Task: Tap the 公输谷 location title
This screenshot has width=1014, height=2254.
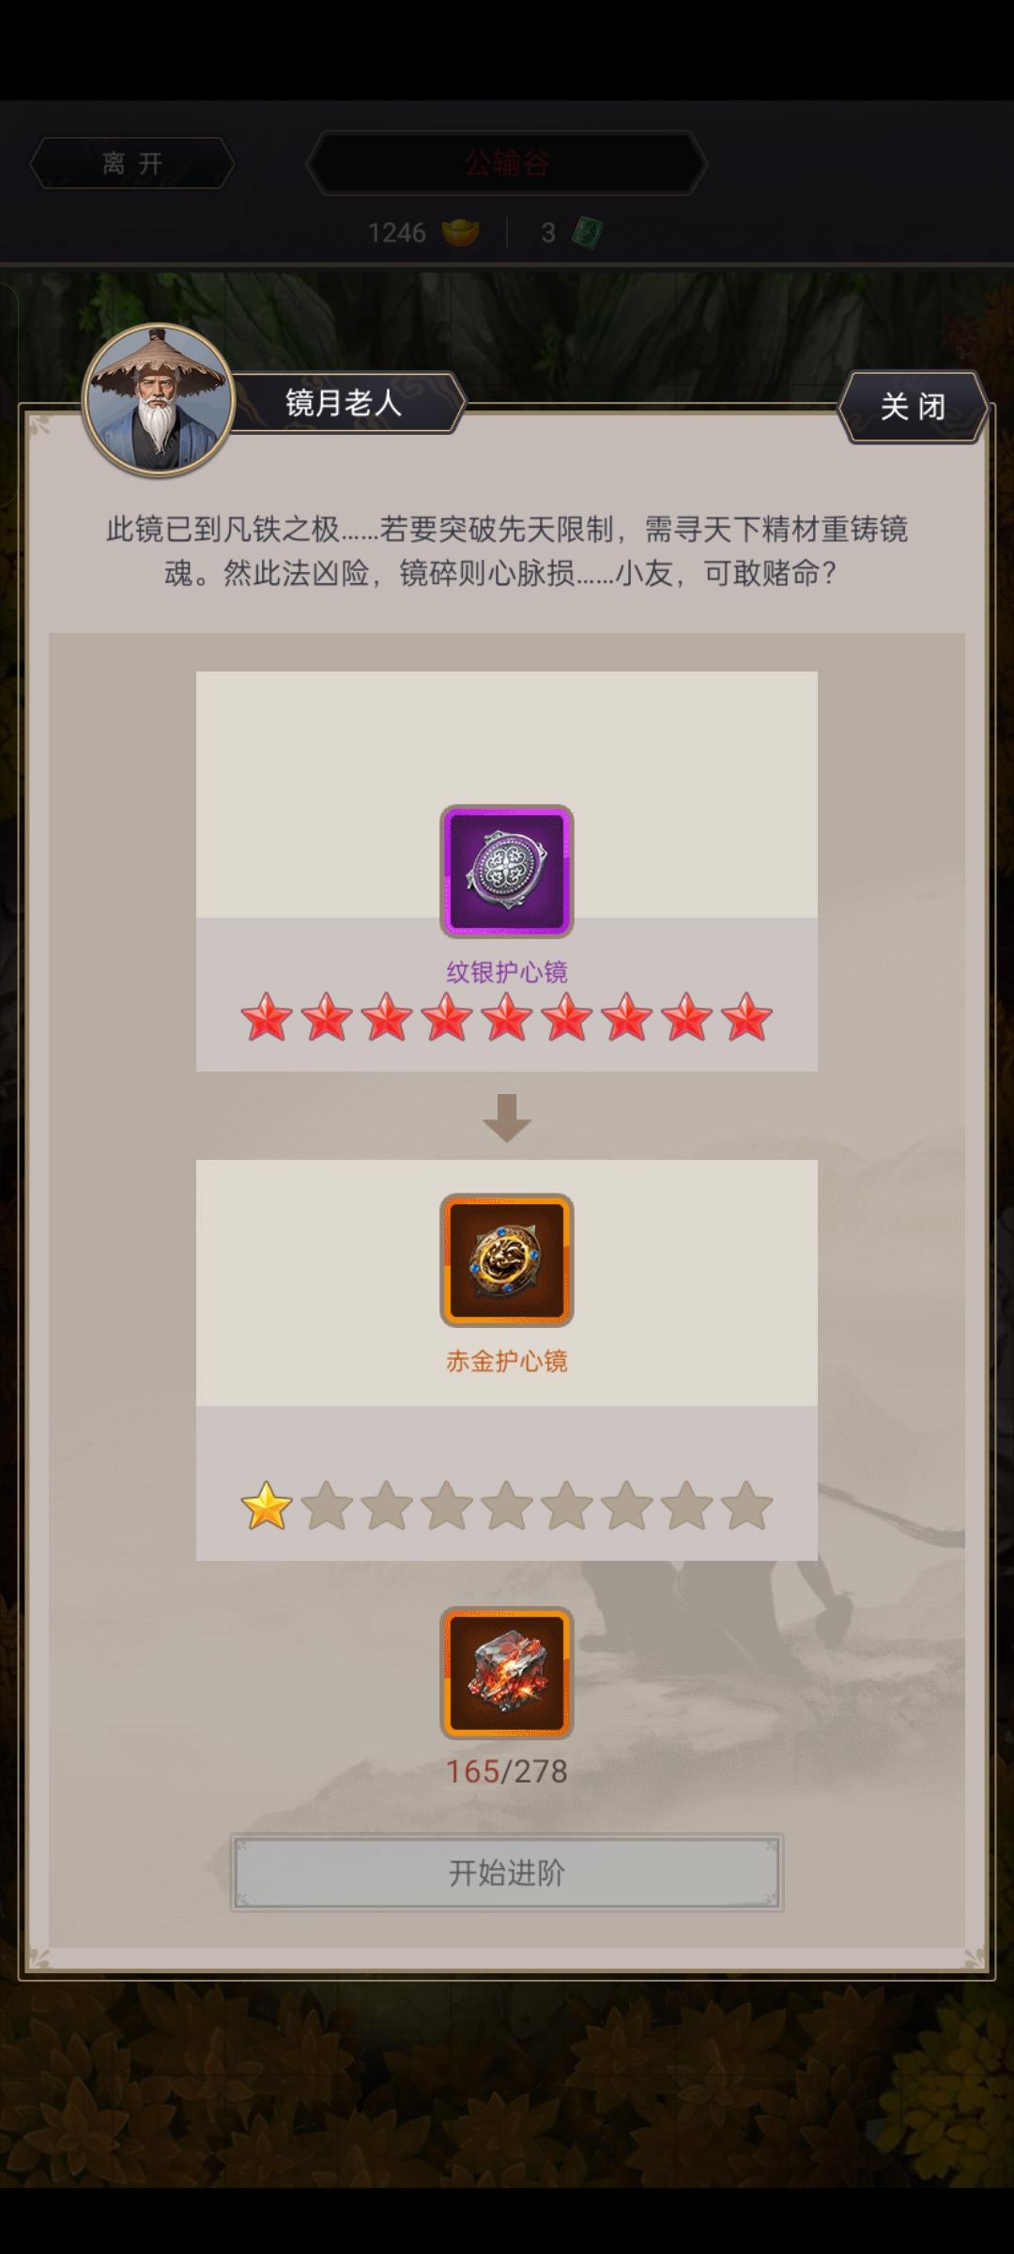Action: [x=507, y=163]
